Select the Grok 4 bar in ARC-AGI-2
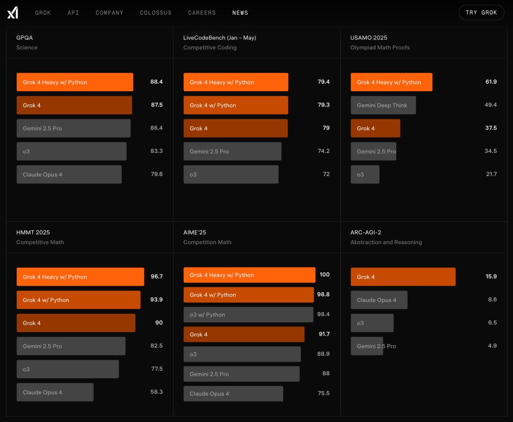 403,277
